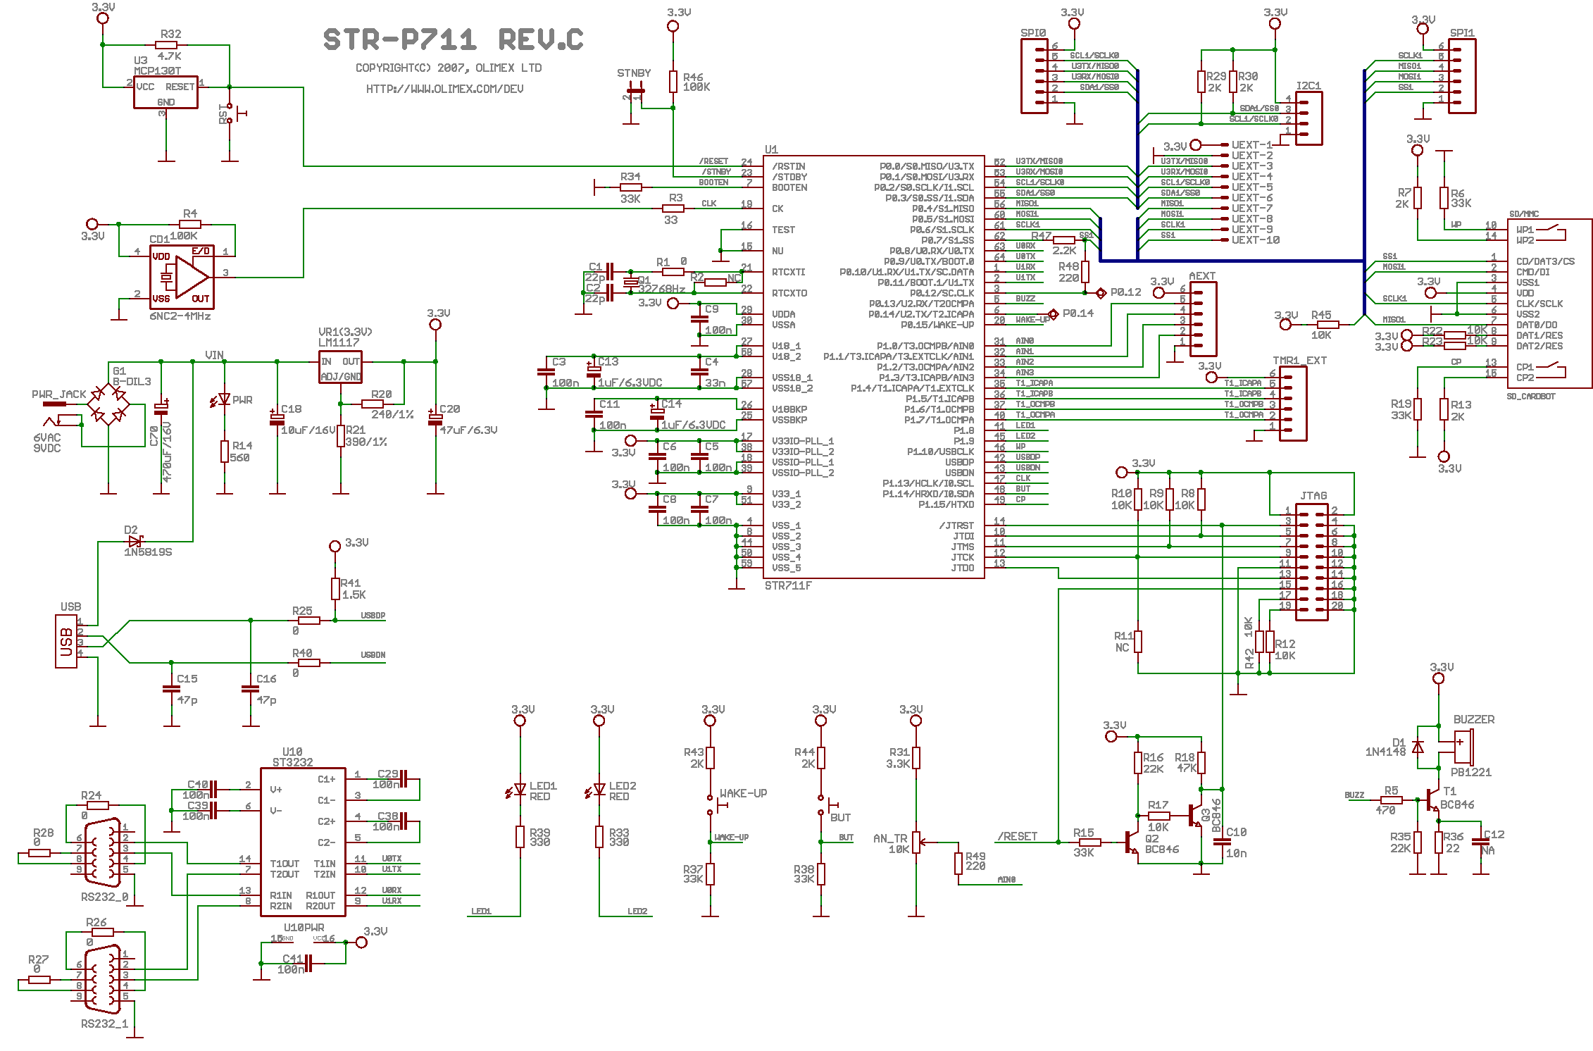This screenshot has height=1051, width=1593.
Task: Click the T1 BC846 transistor
Action: pos(1432,800)
